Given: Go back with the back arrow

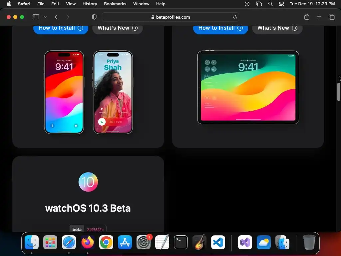Looking at the screenshot, I should pos(56,17).
